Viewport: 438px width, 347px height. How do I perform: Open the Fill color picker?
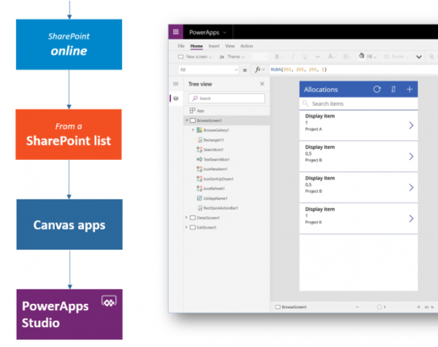pyautogui.click(x=368, y=57)
